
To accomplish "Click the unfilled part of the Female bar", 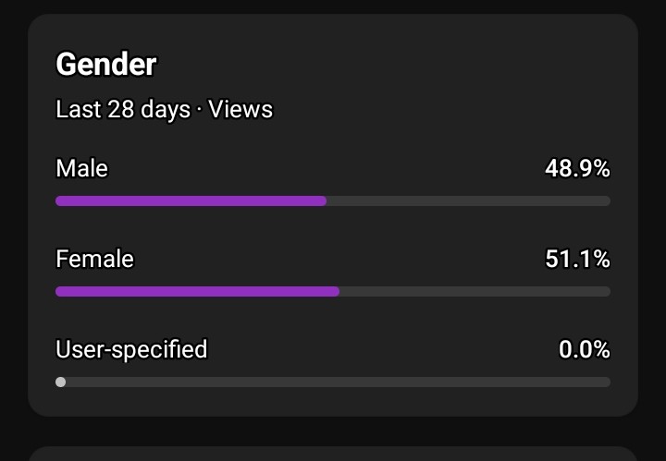I will pyautogui.click(x=475, y=291).
